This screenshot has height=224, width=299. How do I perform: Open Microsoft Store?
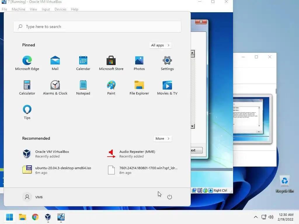[111, 63]
